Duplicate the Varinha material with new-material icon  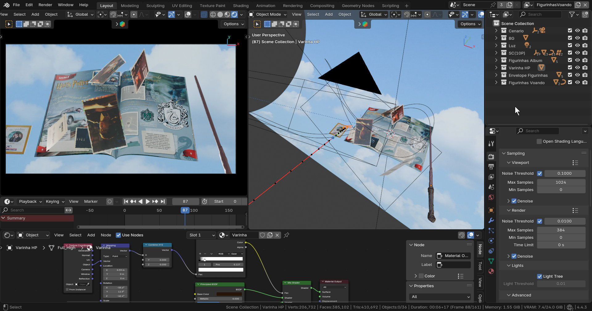click(270, 235)
